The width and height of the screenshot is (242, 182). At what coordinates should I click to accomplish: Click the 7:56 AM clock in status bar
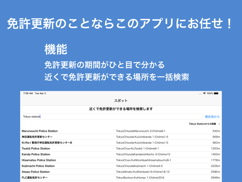pos(28,93)
